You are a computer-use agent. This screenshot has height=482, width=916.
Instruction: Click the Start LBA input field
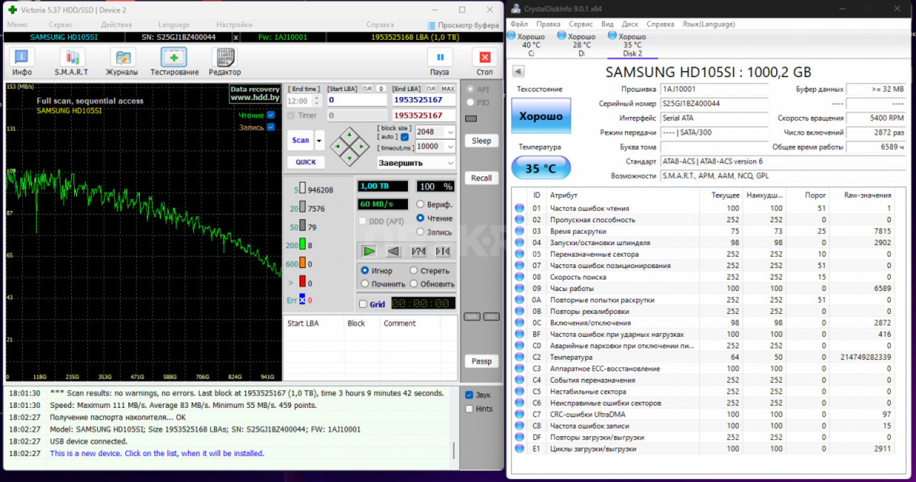pyautogui.click(x=357, y=100)
